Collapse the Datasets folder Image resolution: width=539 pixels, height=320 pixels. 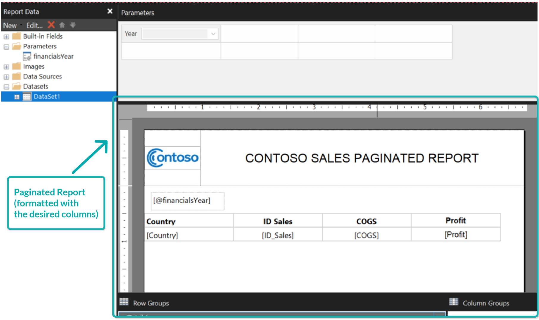click(x=6, y=87)
